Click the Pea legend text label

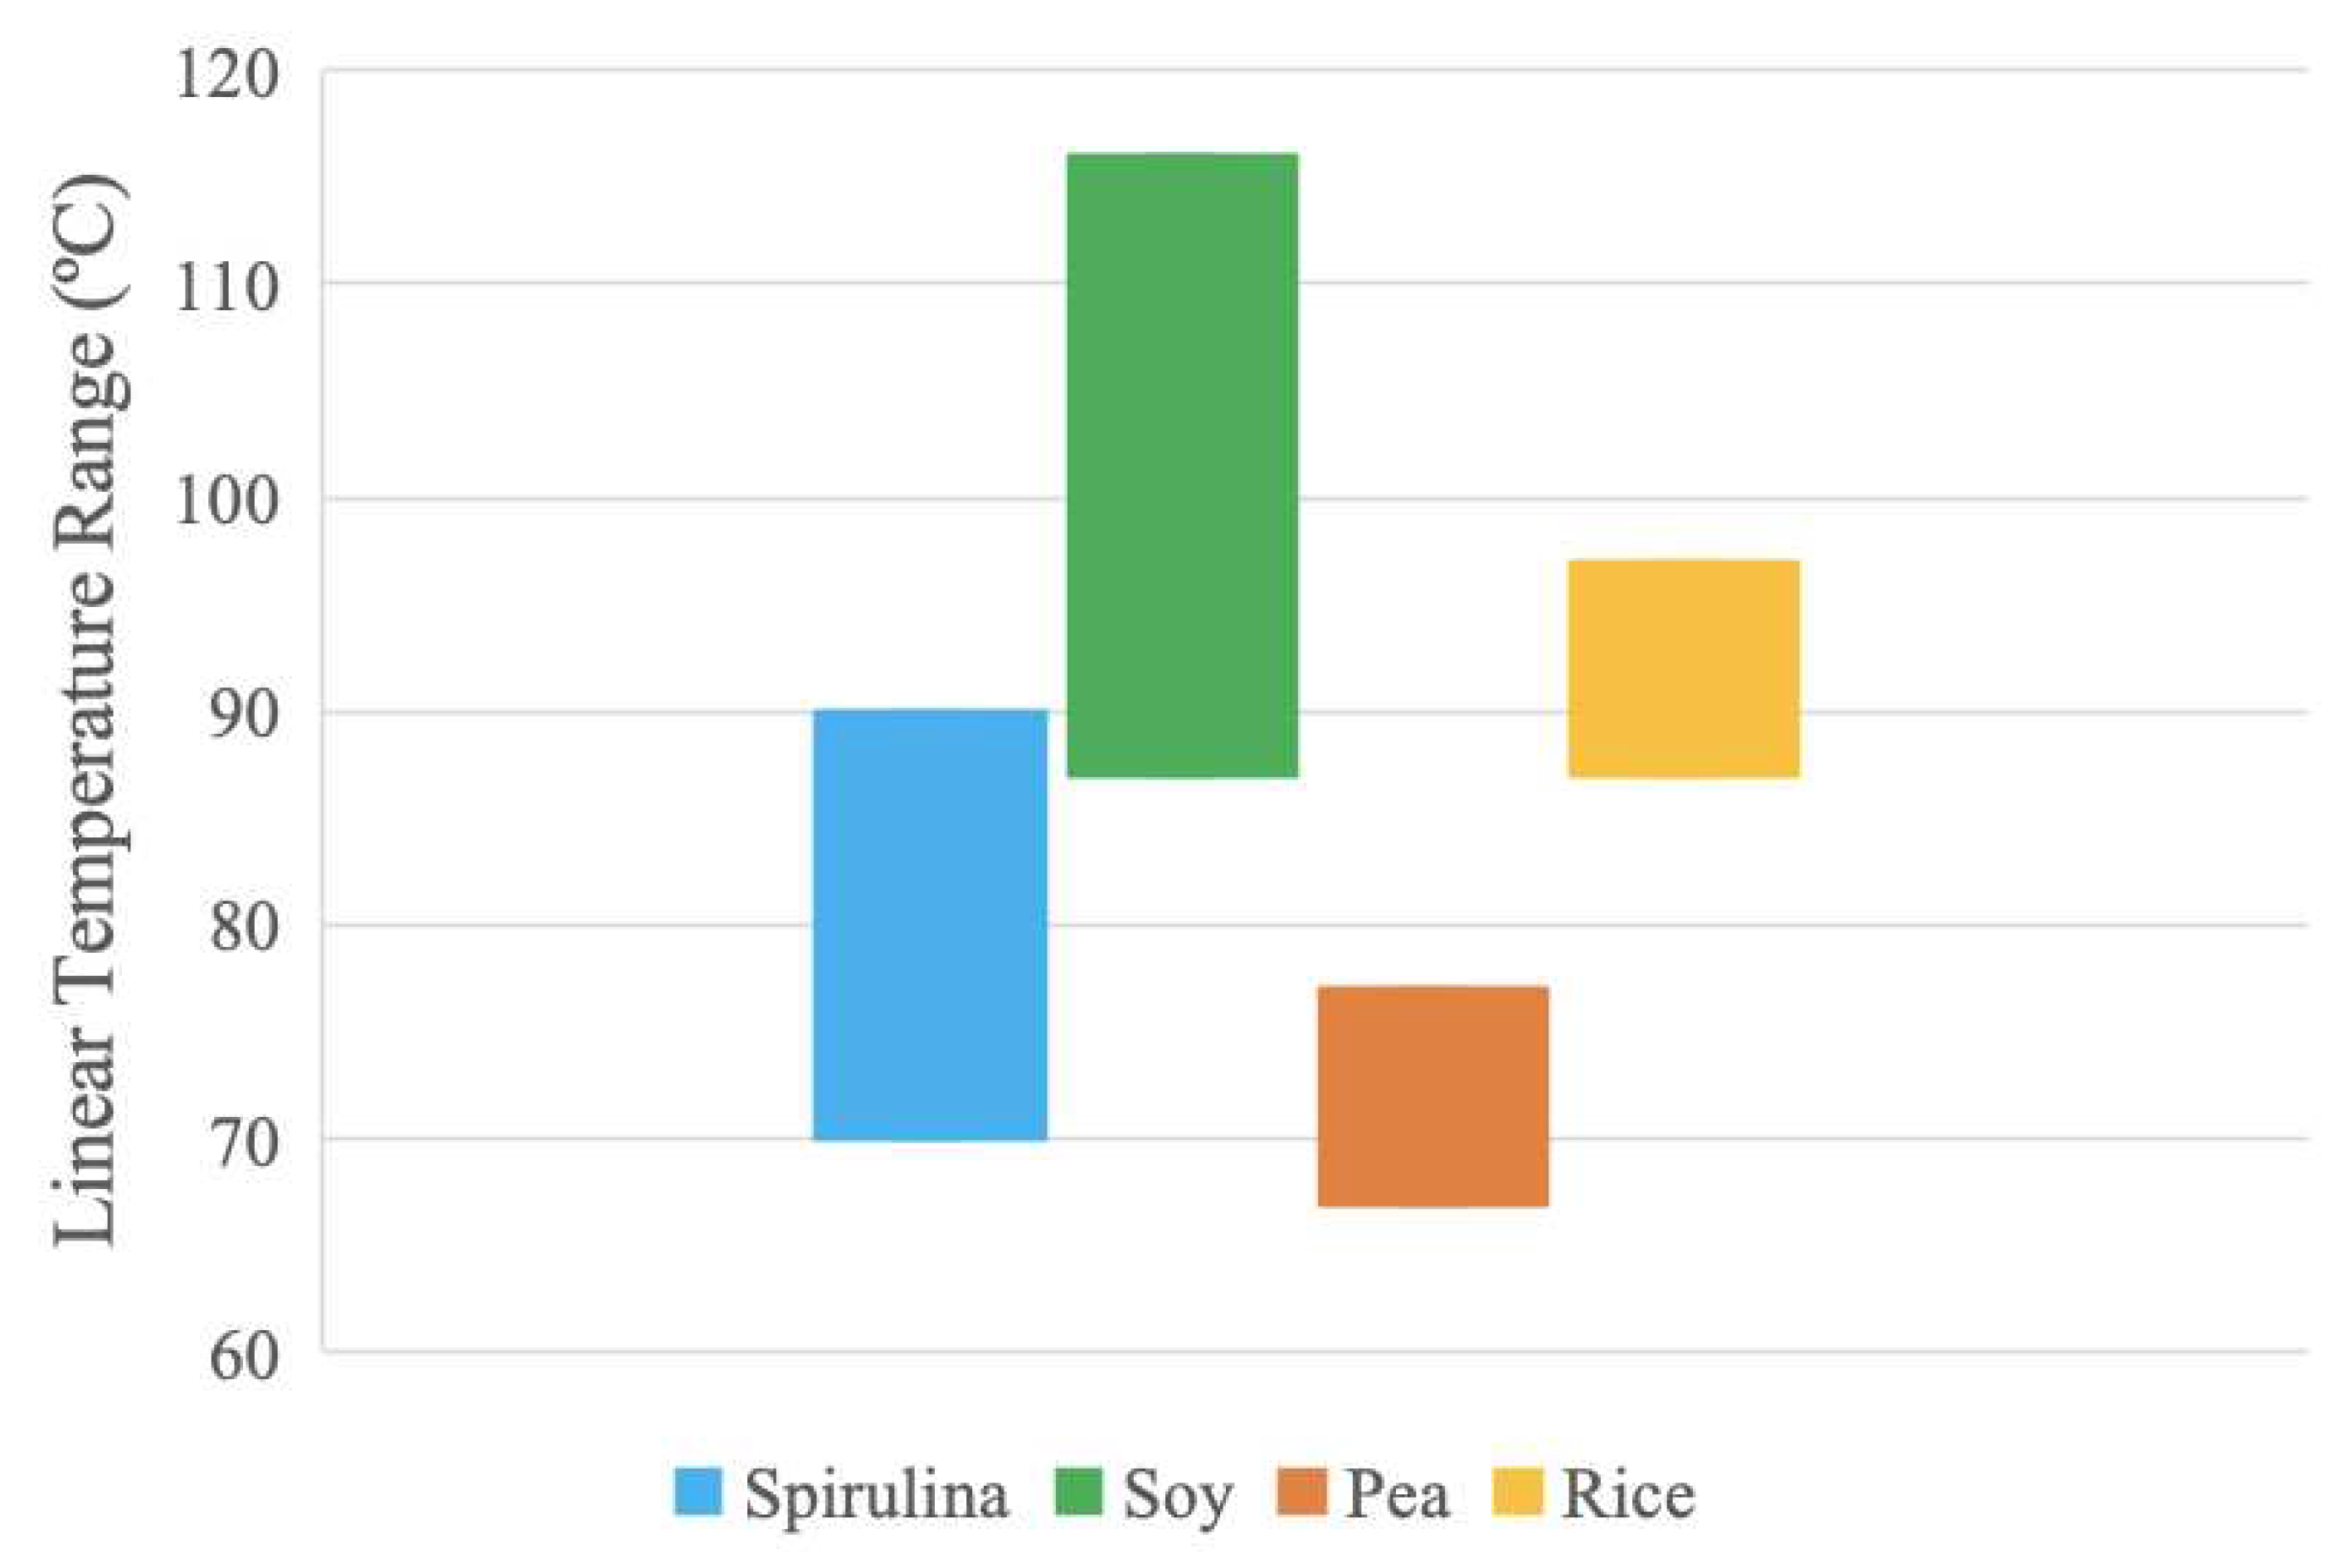coord(1397,1496)
